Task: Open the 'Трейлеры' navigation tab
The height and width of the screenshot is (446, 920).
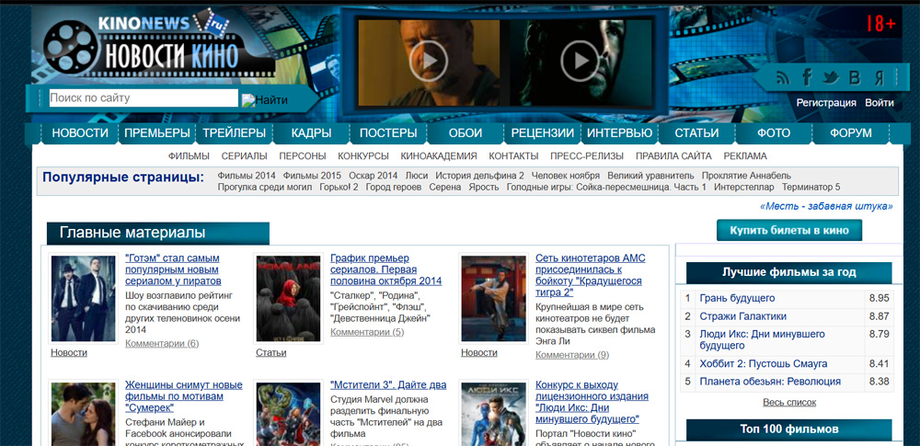Action: pyautogui.click(x=234, y=133)
